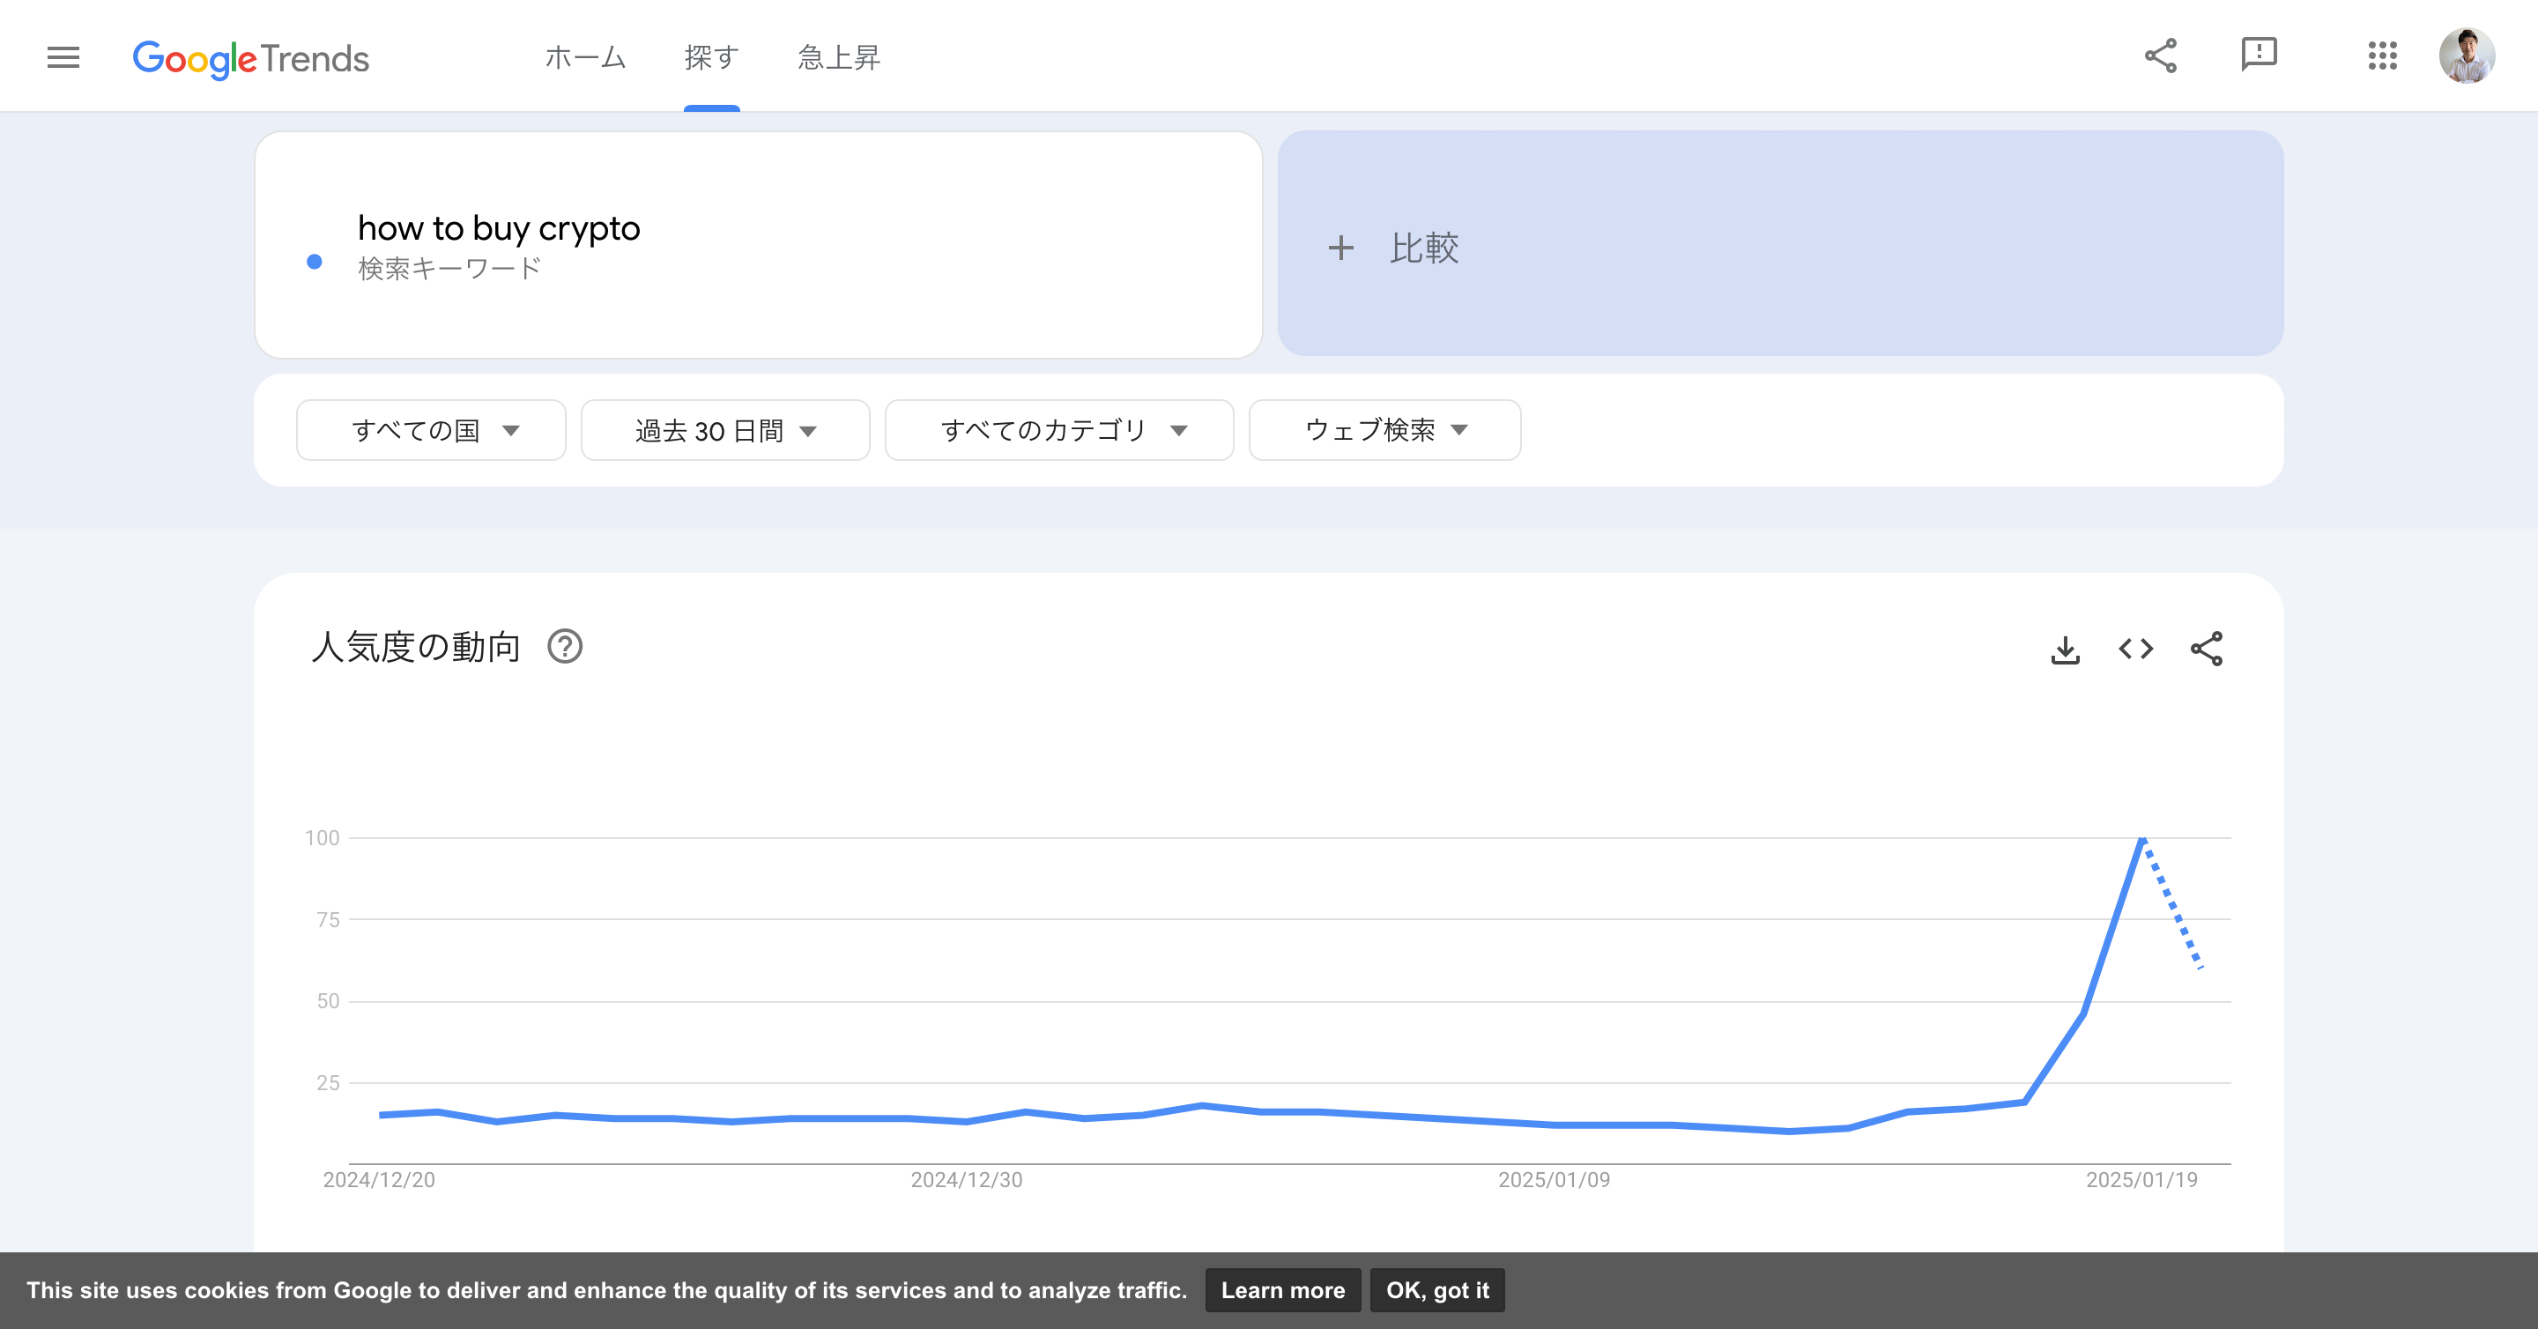Click the user profile avatar
The width and height of the screenshot is (2538, 1329).
[x=2466, y=56]
